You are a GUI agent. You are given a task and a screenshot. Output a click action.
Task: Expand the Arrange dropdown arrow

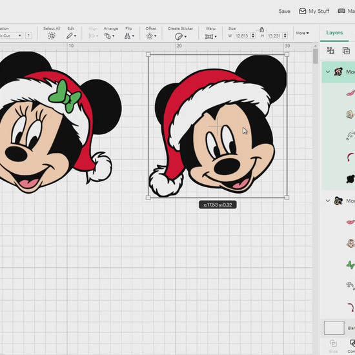pyautogui.click(x=113, y=36)
